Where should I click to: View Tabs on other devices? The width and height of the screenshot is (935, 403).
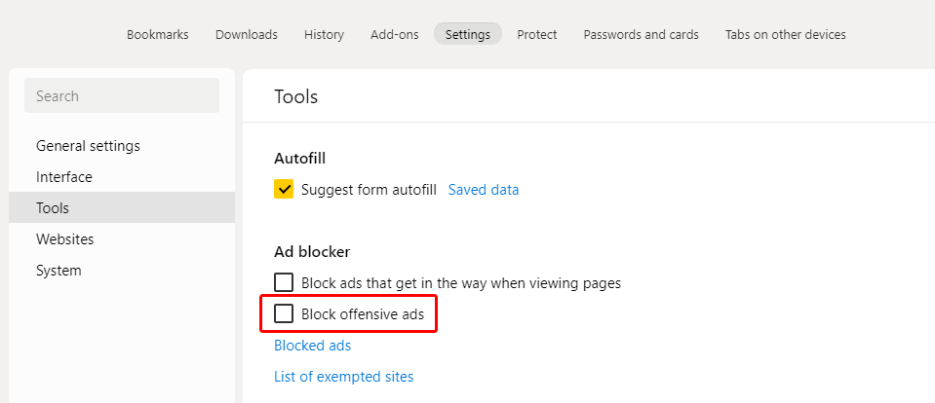click(x=785, y=34)
